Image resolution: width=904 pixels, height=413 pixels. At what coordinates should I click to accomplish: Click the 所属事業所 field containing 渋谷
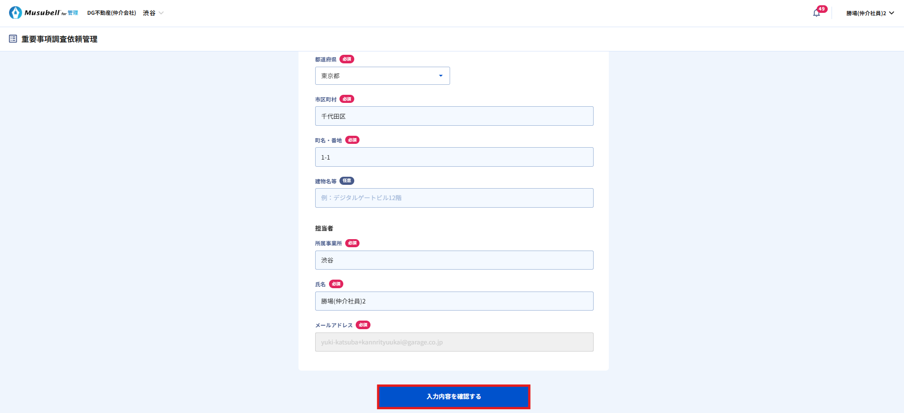point(454,260)
